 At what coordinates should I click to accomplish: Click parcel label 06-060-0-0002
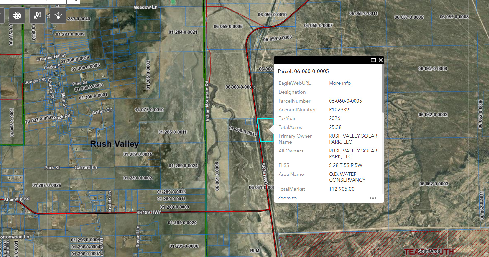click(x=240, y=87)
